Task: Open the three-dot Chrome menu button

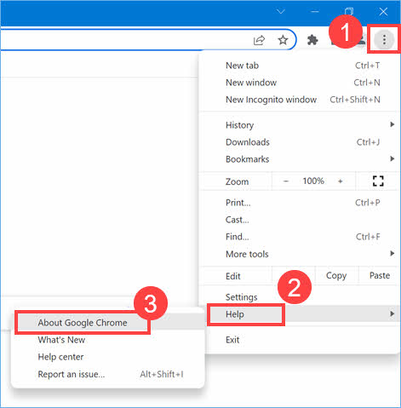Action: (x=384, y=40)
